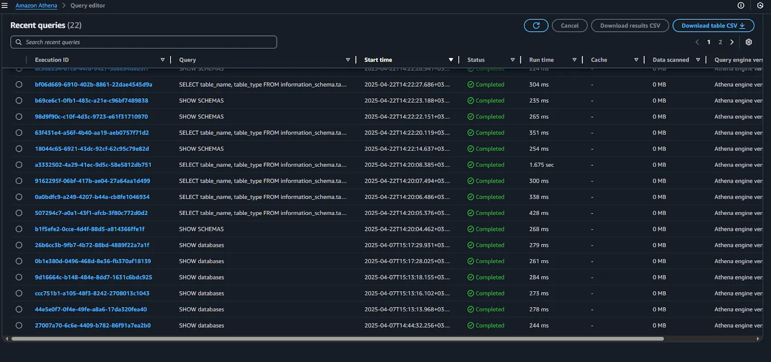This screenshot has width=771, height=362.
Task: Click the refresh queries icon button
Action: (536, 26)
